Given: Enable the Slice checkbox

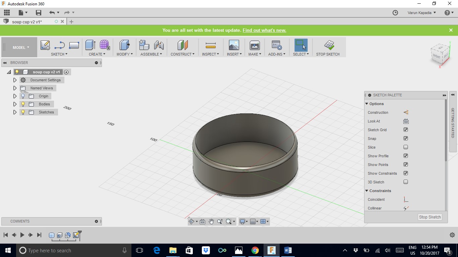Looking at the screenshot, I should [406, 147].
